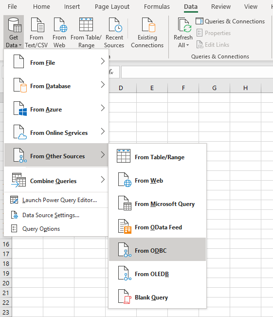273x317 pixels.
Task: Open the View tab
Action: tap(251, 7)
